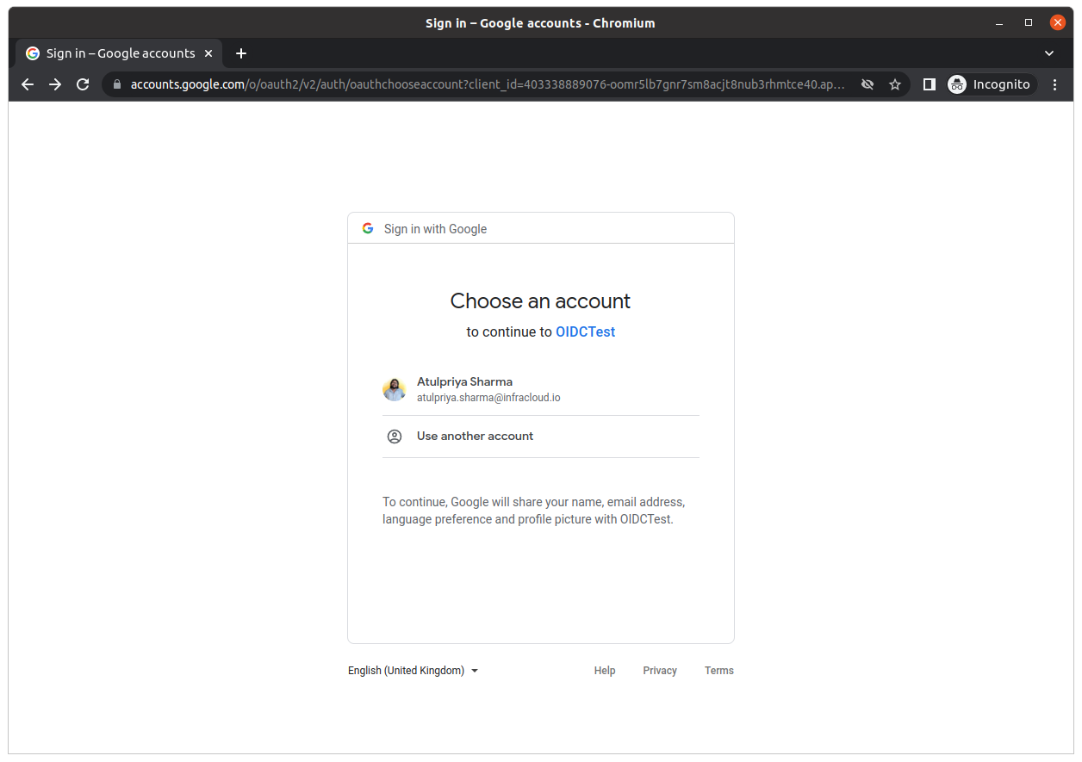
Task: Click the address bar URL
Action: pyautogui.click(x=488, y=84)
